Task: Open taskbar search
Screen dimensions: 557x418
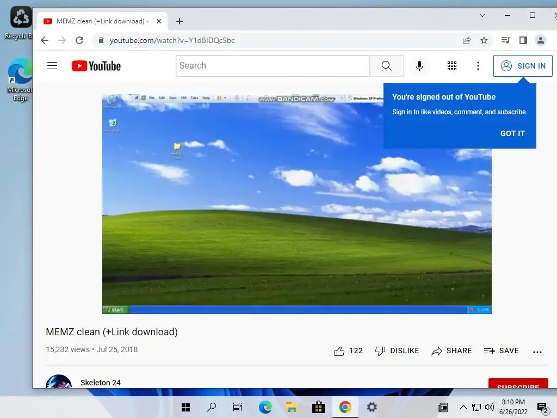Action: click(212, 407)
